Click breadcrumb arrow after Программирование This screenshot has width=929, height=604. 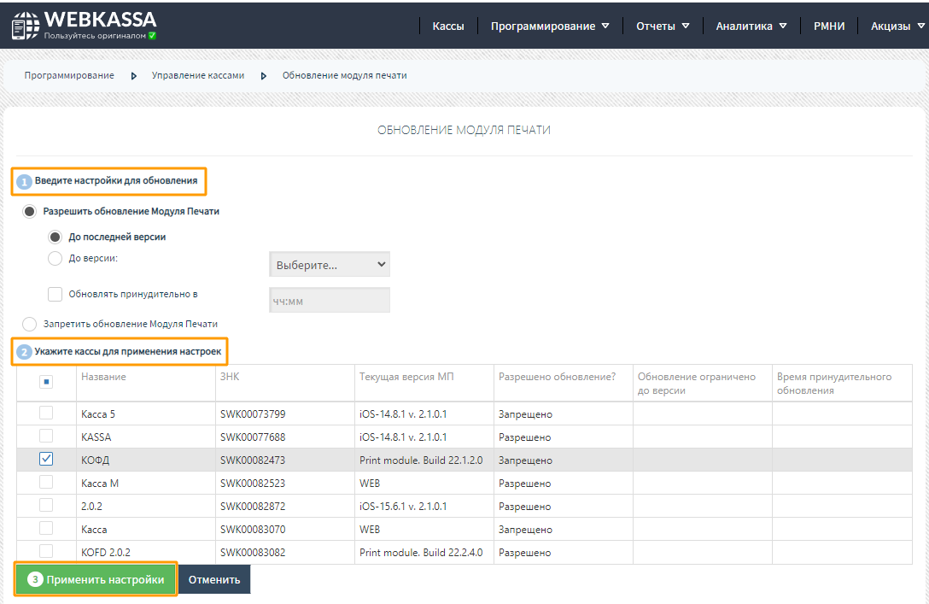pos(134,76)
